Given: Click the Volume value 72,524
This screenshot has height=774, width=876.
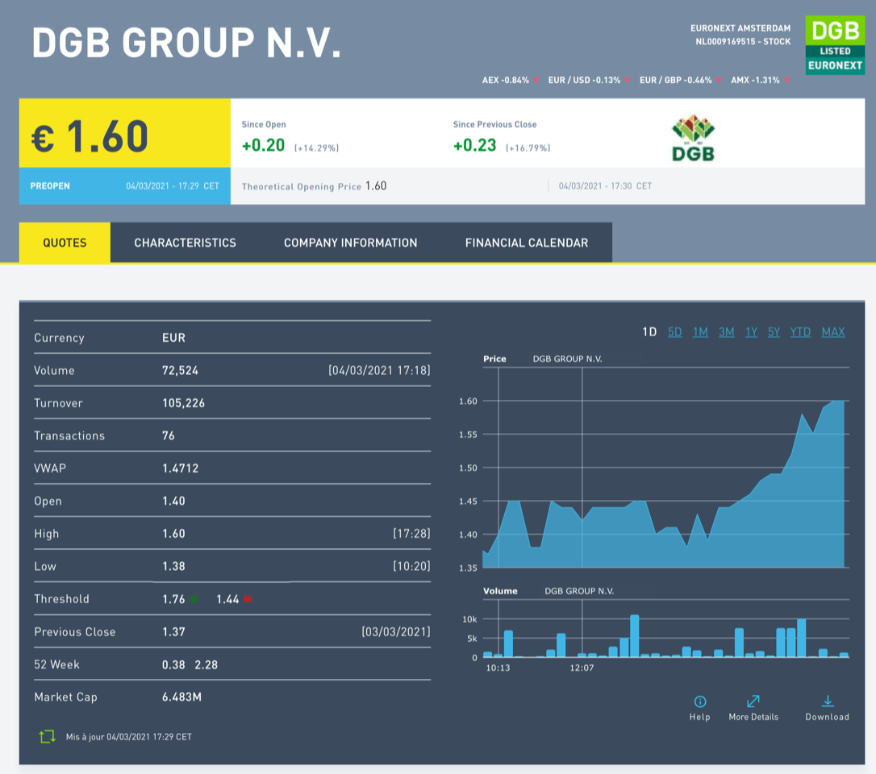Looking at the screenshot, I should click(x=180, y=370).
